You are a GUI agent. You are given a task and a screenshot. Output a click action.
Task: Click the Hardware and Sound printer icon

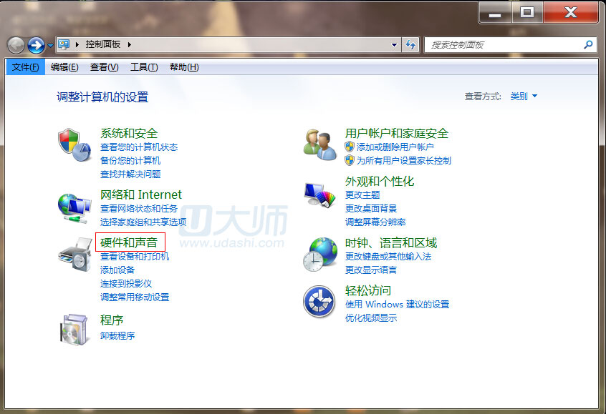(x=74, y=255)
